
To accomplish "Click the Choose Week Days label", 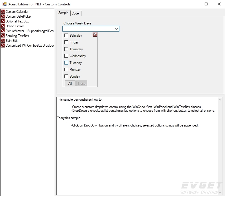I will click(x=78, y=23).
